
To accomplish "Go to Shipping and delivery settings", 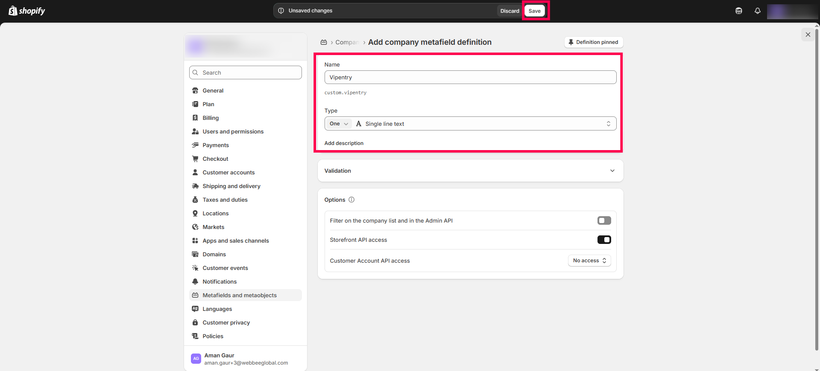I will [231, 186].
